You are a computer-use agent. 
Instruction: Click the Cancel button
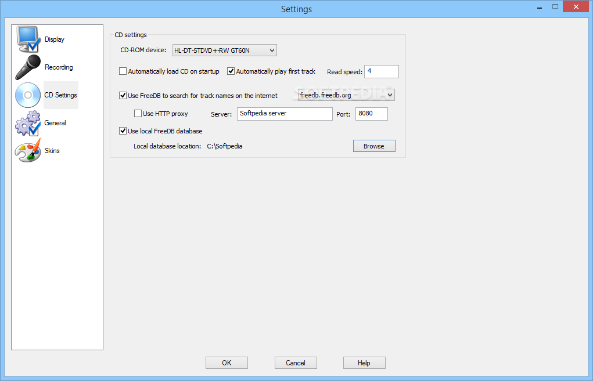click(x=296, y=363)
